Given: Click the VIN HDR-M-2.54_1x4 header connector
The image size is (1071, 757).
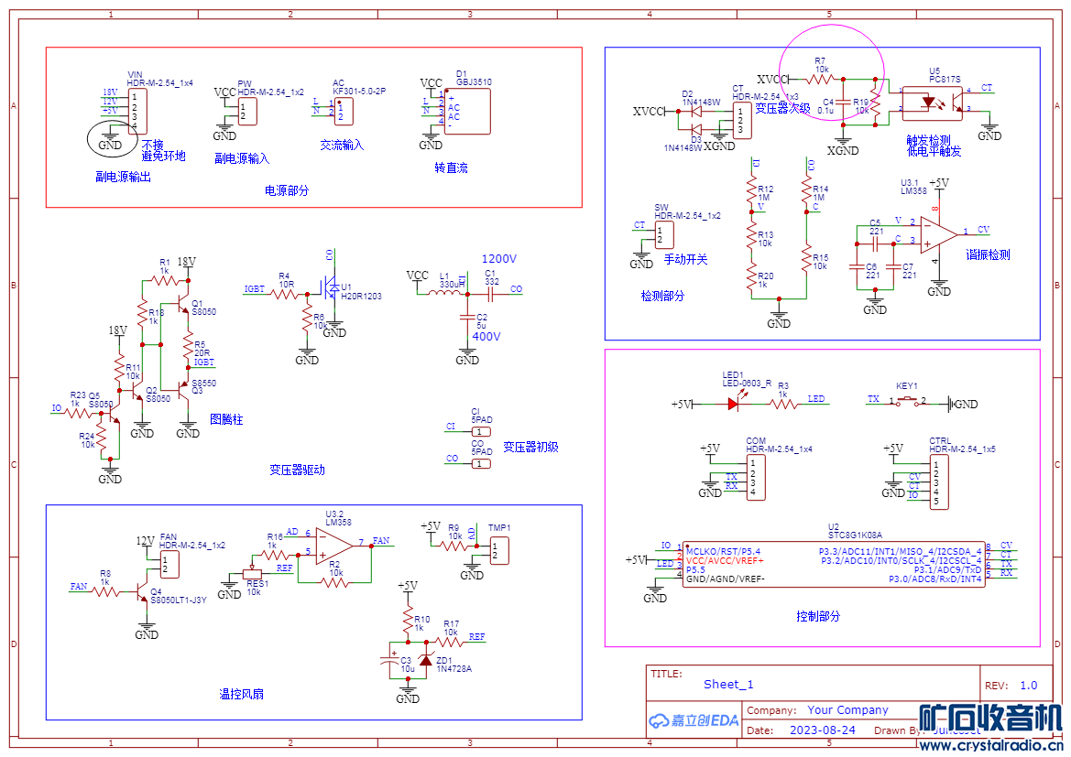Looking at the screenshot, I should point(137,111).
